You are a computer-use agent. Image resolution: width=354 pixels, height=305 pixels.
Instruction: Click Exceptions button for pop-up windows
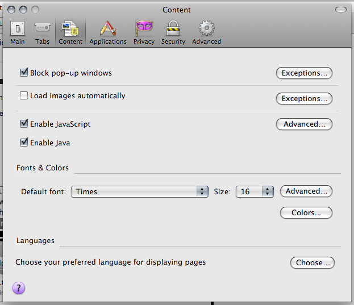pos(304,73)
